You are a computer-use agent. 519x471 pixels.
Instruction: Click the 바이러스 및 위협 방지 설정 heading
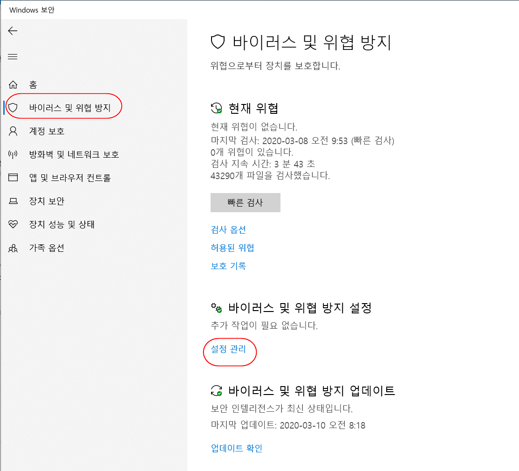point(300,308)
